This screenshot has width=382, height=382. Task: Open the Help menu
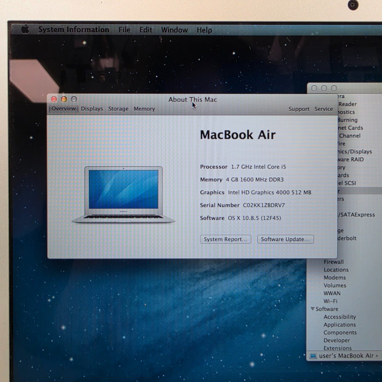pyautogui.click(x=204, y=30)
